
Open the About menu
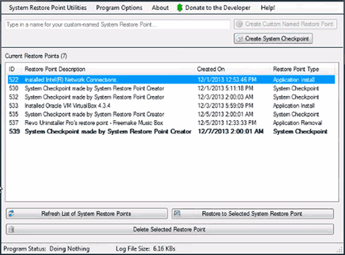coord(160,7)
